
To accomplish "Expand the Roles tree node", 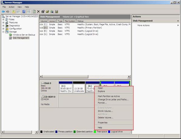I will (x=3, y=19).
